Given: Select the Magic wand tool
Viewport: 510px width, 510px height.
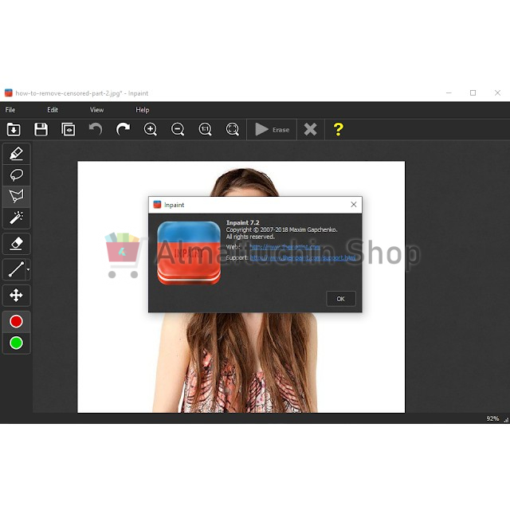Looking at the screenshot, I should 16,217.
